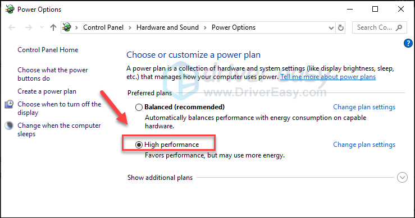Click the Power Options icon in address bar
Screen dimensions: 415x218
tap(67, 27)
